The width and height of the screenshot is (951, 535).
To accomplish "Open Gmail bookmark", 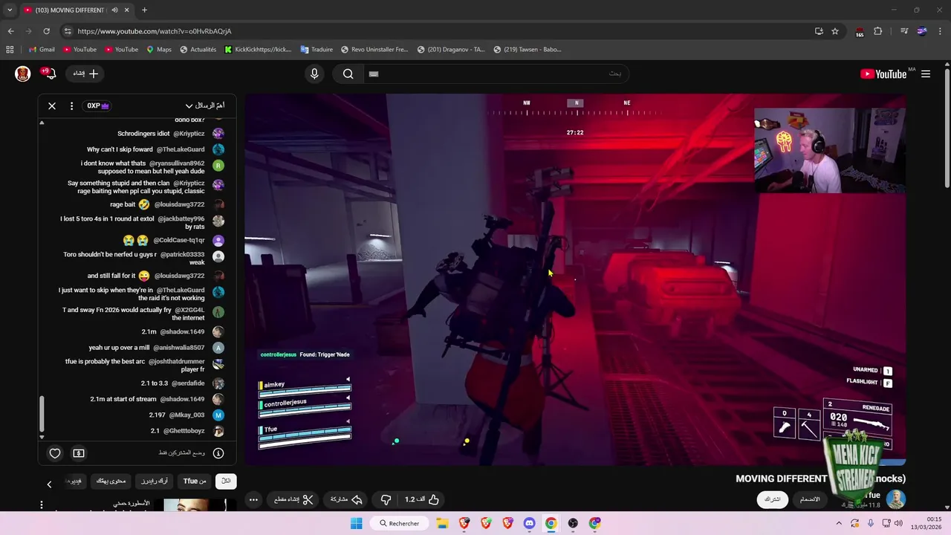I will 42,50.
